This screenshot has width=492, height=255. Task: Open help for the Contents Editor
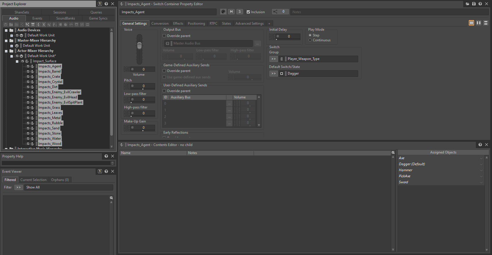[x=480, y=145]
